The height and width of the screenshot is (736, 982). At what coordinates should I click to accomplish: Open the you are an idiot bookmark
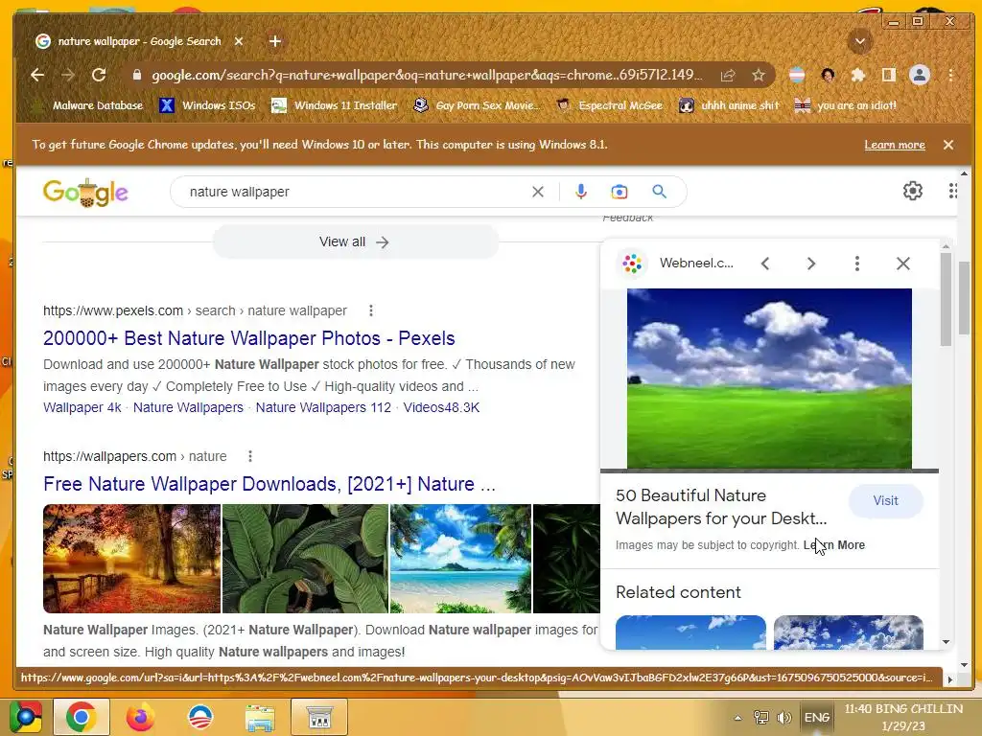point(846,105)
